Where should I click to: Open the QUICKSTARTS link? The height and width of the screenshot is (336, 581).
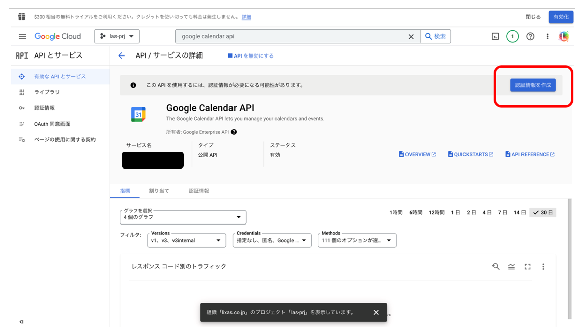coord(471,154)
